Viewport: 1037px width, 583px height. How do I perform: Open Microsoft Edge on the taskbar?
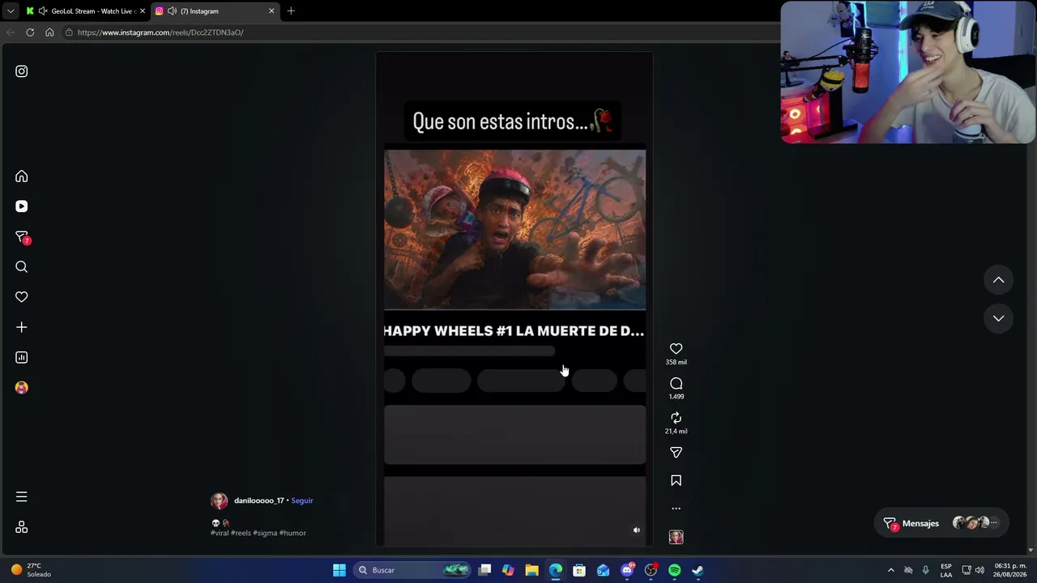pyautogui.click(x=556, y=570)
